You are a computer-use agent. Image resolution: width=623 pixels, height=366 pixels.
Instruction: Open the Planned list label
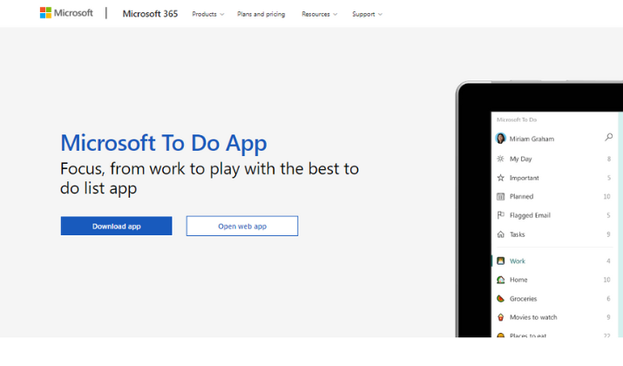(x=521, y=196)
